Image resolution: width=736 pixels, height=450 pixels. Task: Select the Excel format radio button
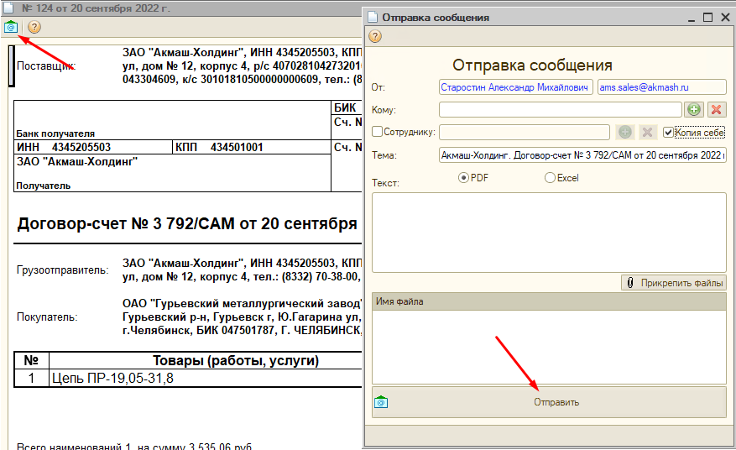click(x=550, y=177)
